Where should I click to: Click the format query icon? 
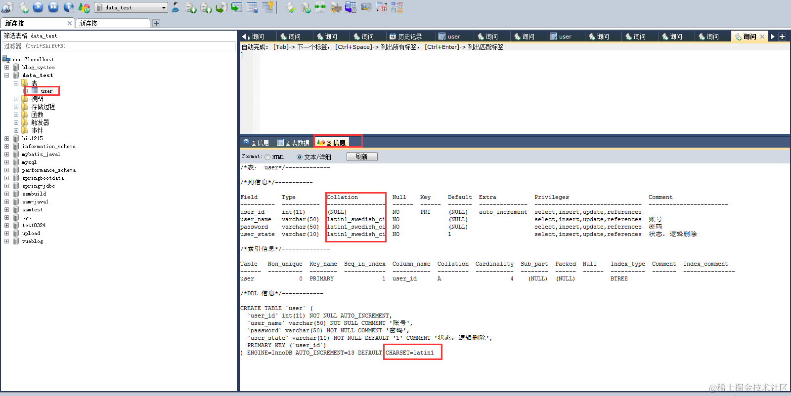pos(290,7)
